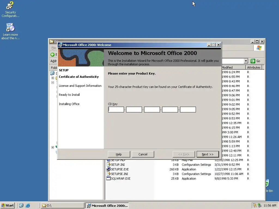Click the second CD Key field
The image size is (279, 209).
click(x=134, y=109)
